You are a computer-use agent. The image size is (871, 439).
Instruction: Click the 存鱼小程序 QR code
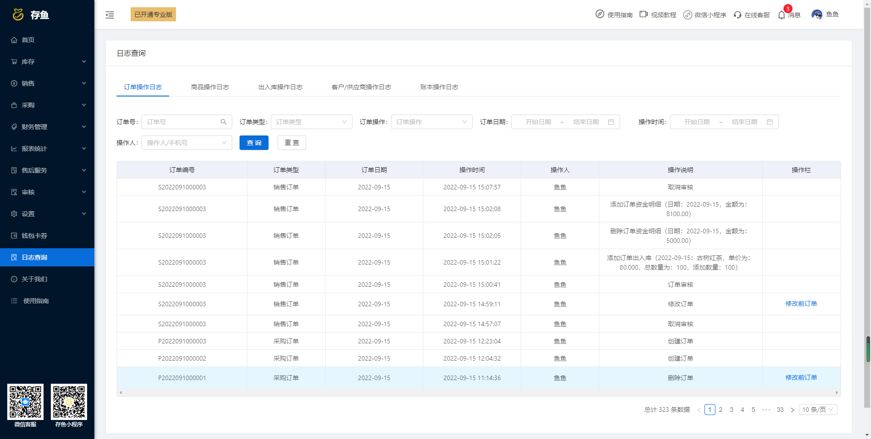(69, 402)
